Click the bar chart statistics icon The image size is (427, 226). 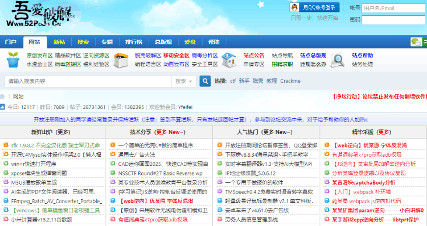click(x=2, y=107)
